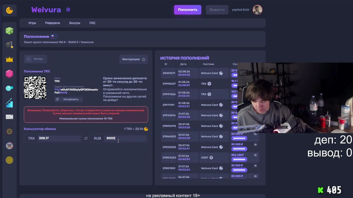The image size is (353, 198).
Task: Open the Игры menu
Action: click(x=32, y=23)
